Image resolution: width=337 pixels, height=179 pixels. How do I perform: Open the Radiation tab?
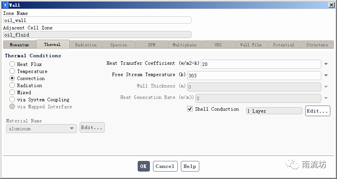click(86, 45)
